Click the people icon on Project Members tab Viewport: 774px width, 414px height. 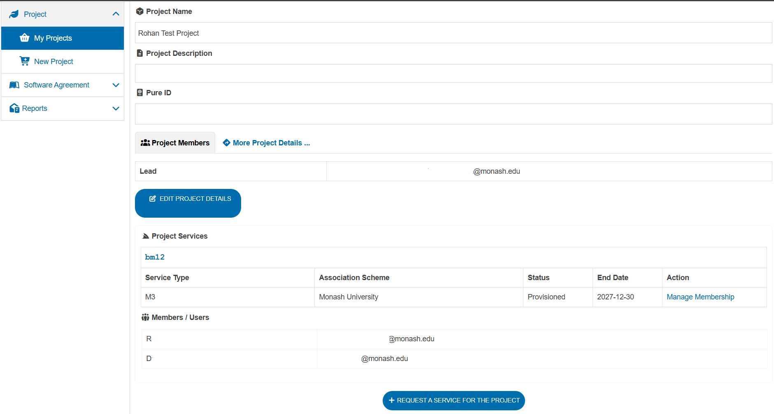click(x=145, y=143)
